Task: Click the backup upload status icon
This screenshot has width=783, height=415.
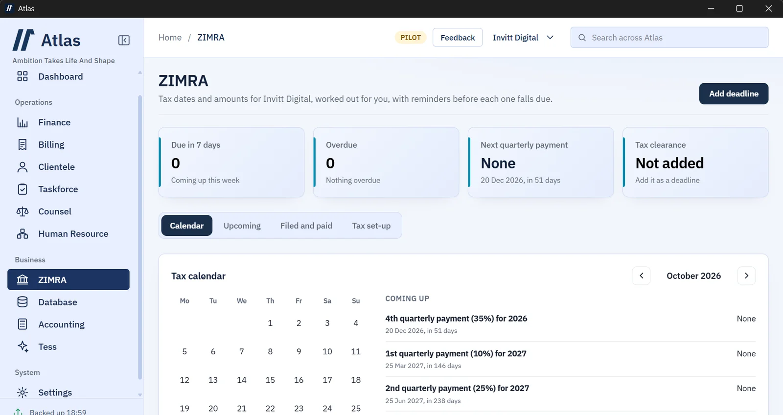Action: coord(18,412)
